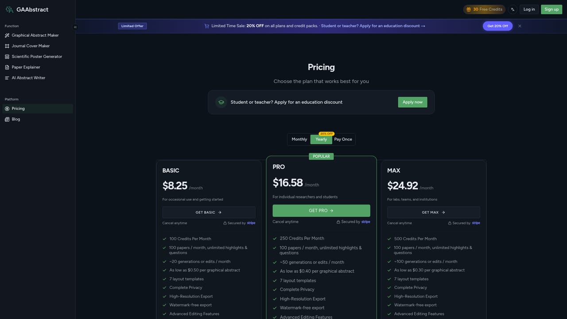The width and height of the screenshot is (567, 319).
Task: Click the GAAbstract logo icon
Action: pyautogui.click(x=9, y=9)
